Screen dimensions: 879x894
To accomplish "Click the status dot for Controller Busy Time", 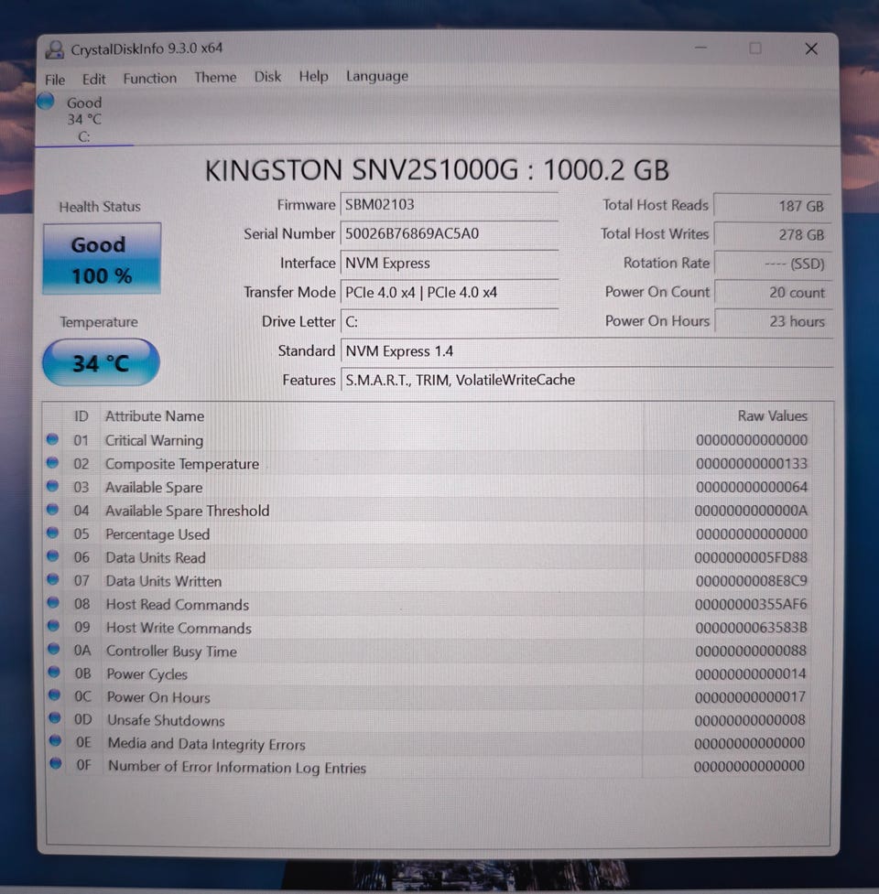I will point(54,649).
